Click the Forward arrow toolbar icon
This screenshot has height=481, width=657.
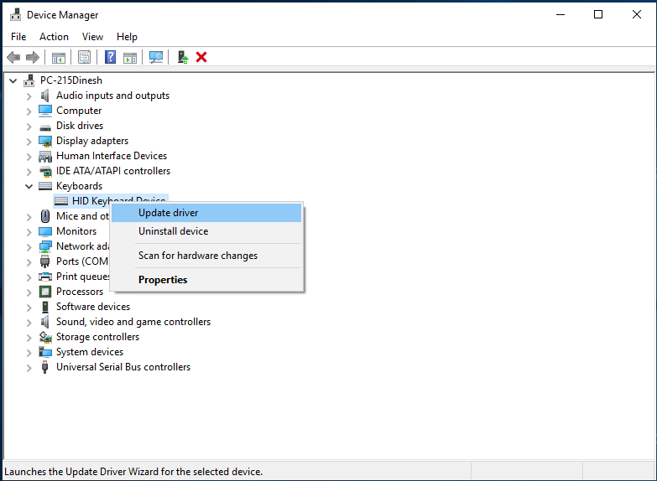33,57
